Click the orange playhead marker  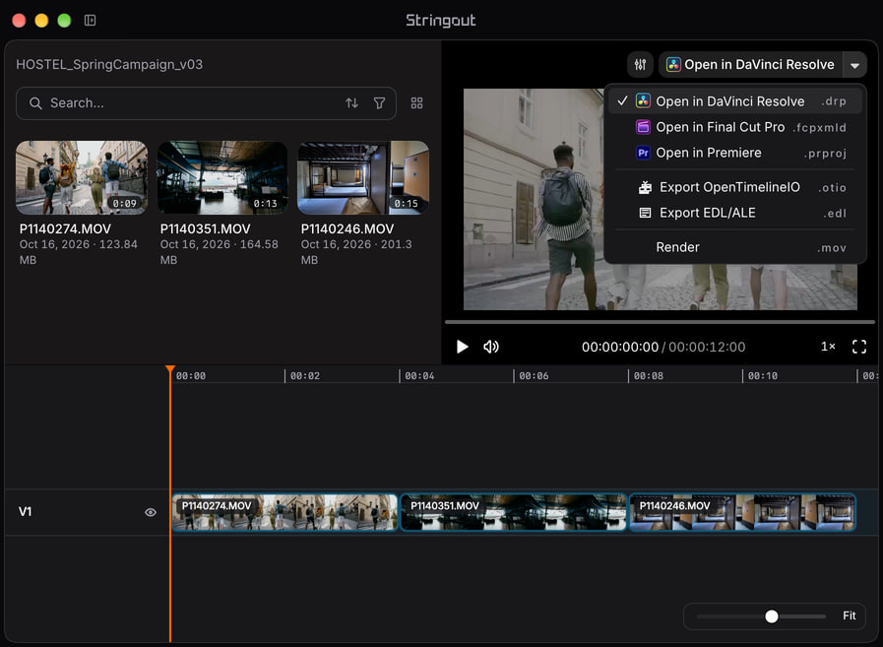click(170, 369)
